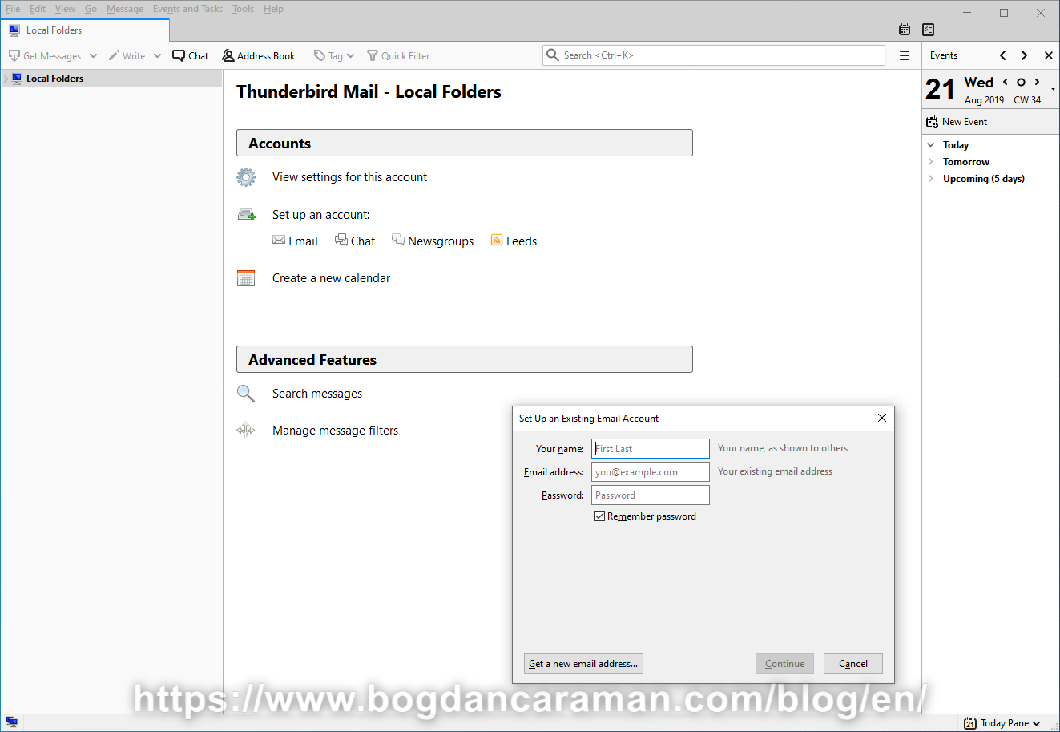Click the Advanced Features section header
Viewport: 1060px width, 732px height.
click(465, 359)
